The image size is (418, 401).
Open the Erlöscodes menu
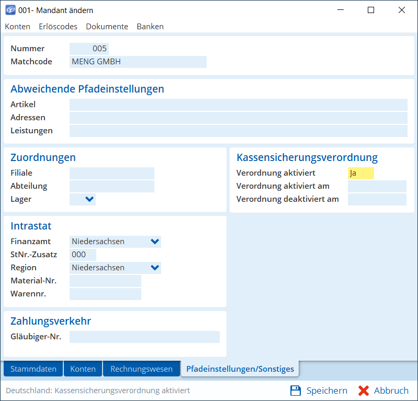58,26
